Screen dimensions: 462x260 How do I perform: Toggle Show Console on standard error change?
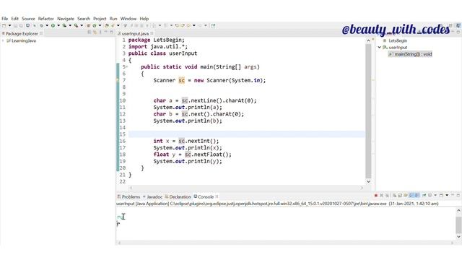click(417, 196)
